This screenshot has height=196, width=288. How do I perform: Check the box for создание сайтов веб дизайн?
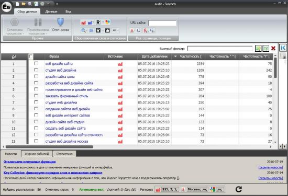click(x=36, y=109)
